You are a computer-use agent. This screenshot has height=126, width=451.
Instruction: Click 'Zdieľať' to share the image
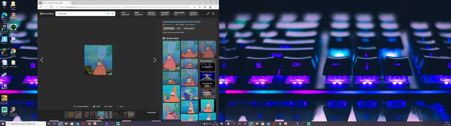pyautogui.click(x=109, y=106)
